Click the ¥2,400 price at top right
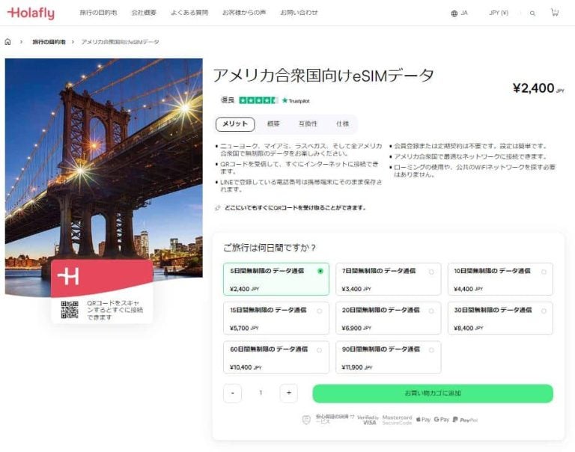This screenshot has width=575, height=452. pyautogui.click(x=538, y=88)
